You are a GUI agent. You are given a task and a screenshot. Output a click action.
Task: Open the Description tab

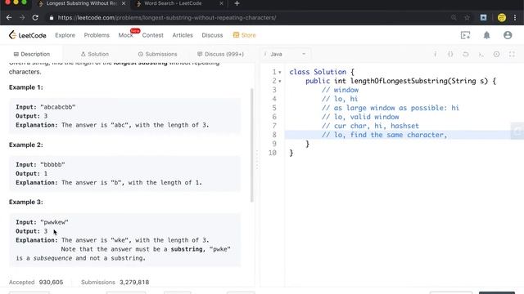click(x=32, y=54)
